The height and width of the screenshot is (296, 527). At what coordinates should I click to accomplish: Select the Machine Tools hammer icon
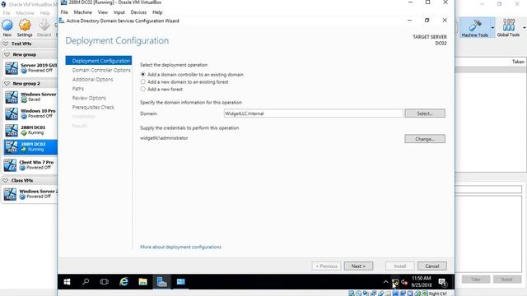point(475,25)
